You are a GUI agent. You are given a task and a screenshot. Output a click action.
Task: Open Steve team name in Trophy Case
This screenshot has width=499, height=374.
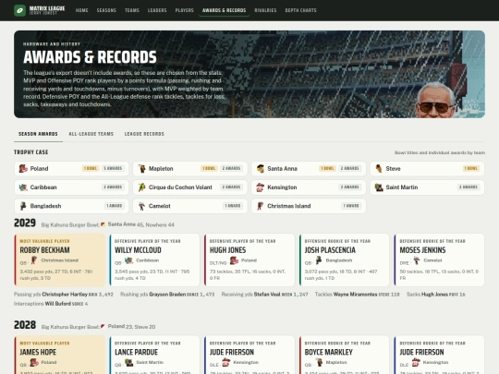[393, 169]
